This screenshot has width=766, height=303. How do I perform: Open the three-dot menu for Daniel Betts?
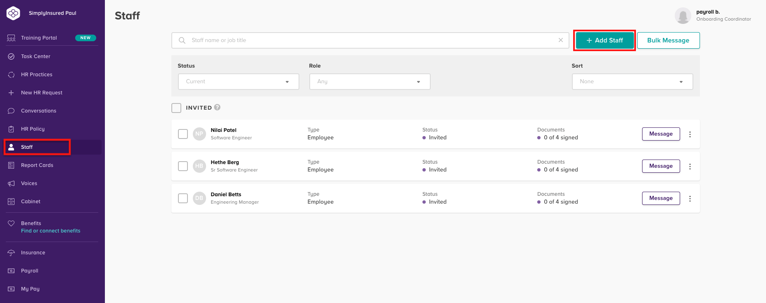pyautogui.click(x=690, y=198)
